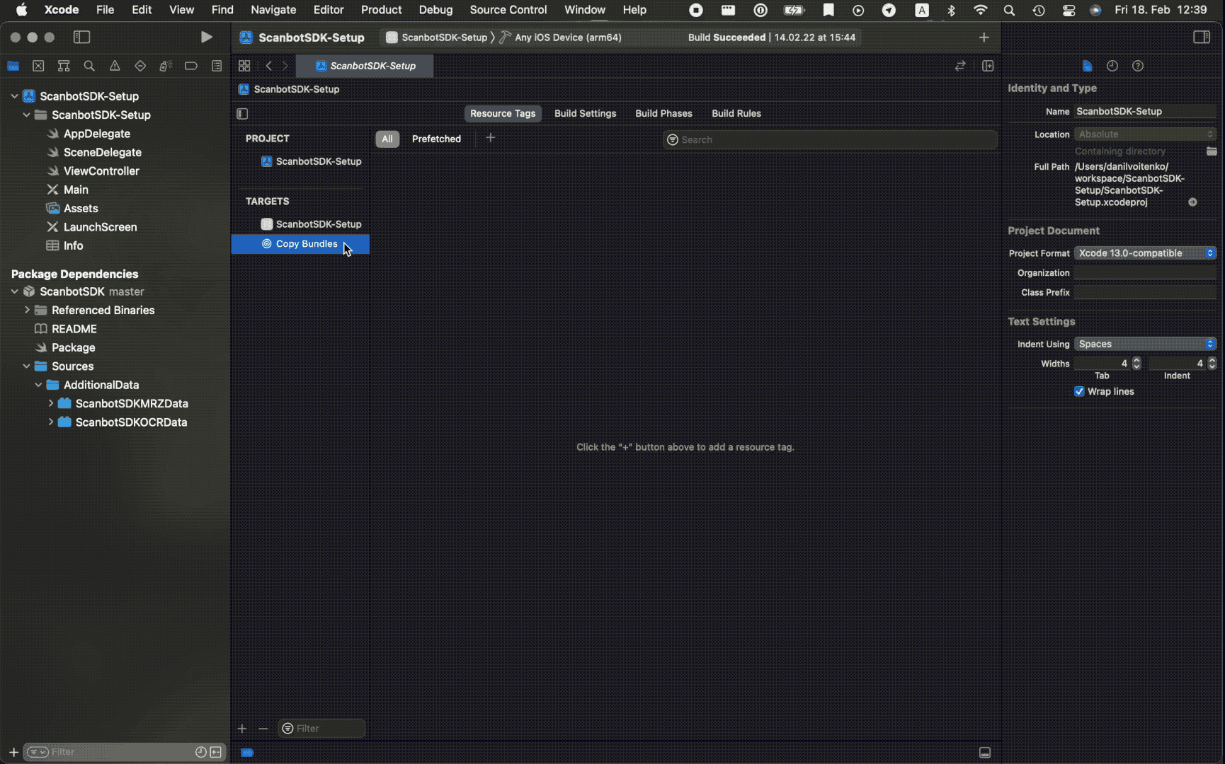Click the resource tags search field
This screenshot has height=764, width=1225.
[828, 139]
